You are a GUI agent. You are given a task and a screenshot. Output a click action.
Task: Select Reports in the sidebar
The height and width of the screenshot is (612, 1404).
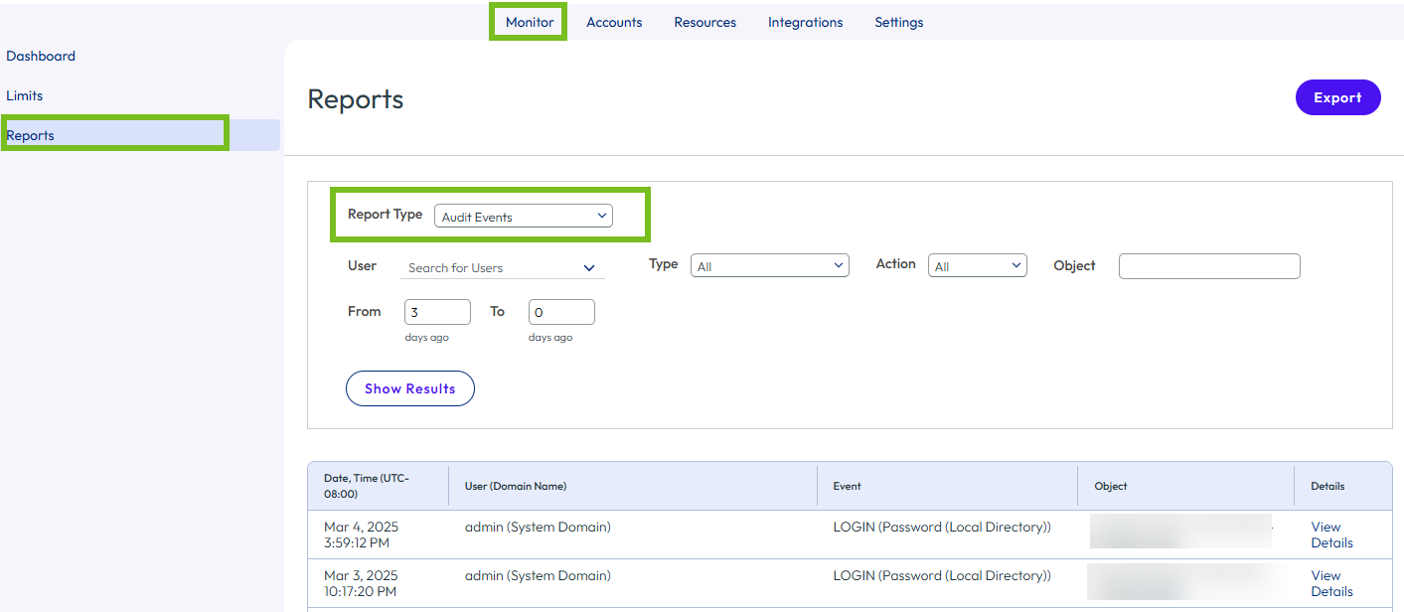[x=140, y=135]
